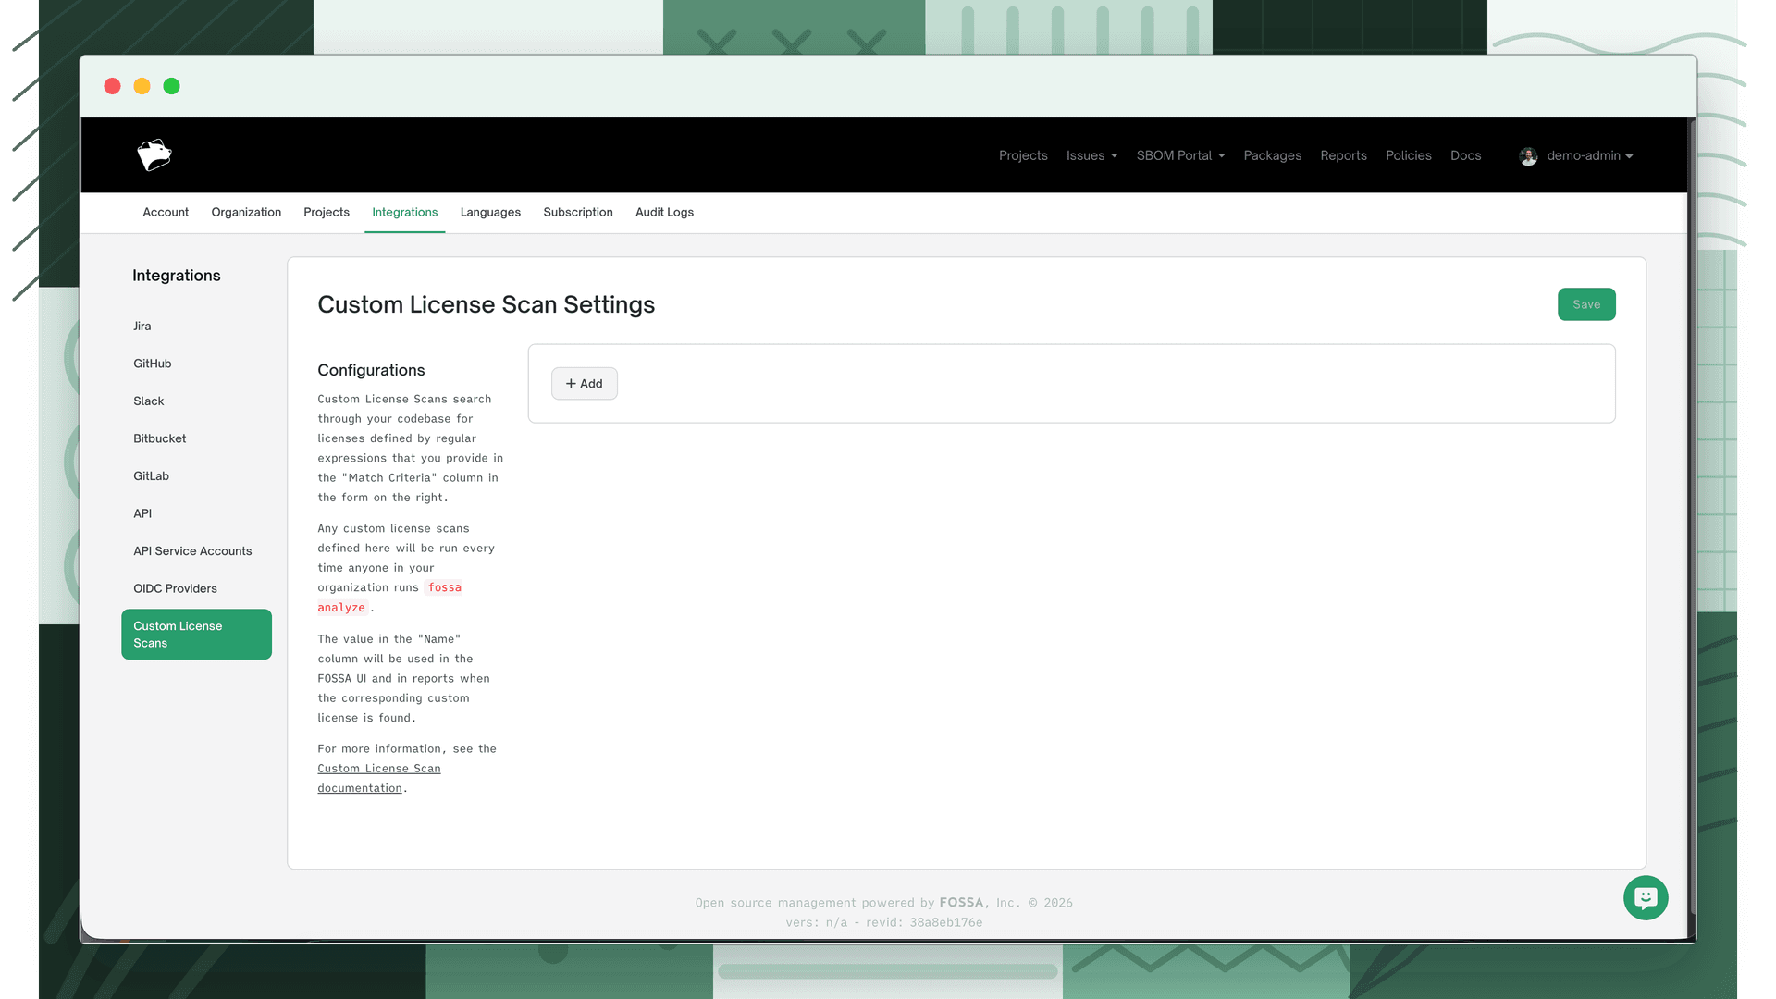The image size is (1776, 999).
Task: Open Packages in the top navigation
Action: (1272, 155)
